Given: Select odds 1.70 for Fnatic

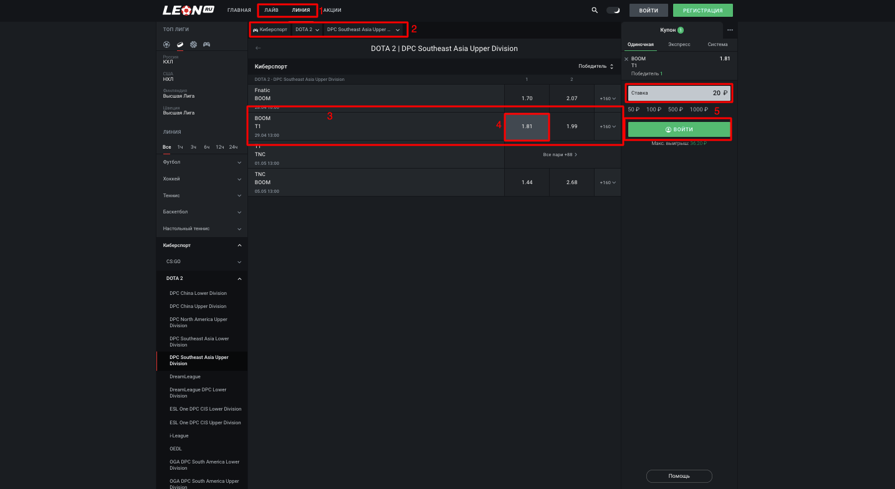Looking at the screenshot, I should (527, 98).
